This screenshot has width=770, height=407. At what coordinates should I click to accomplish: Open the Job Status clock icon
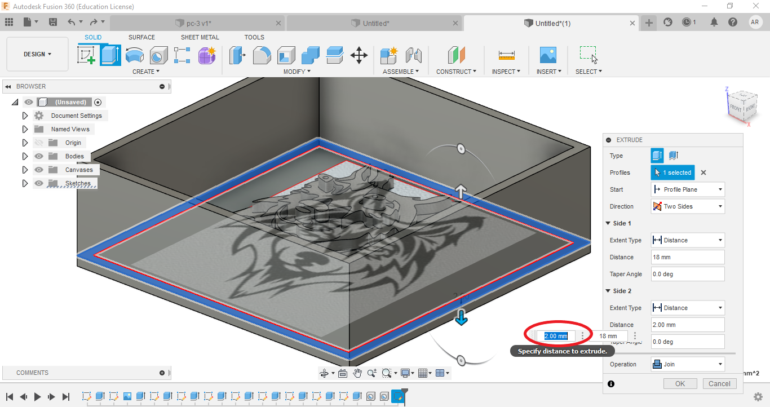(x=687, y=22)
